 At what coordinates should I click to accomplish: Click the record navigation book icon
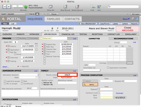tap(7, 7)
